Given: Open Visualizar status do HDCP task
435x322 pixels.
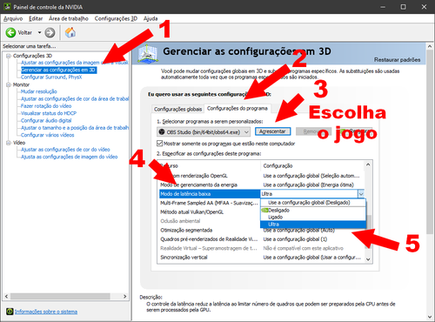Looking at the screenshot, I should tap(49, 113).
